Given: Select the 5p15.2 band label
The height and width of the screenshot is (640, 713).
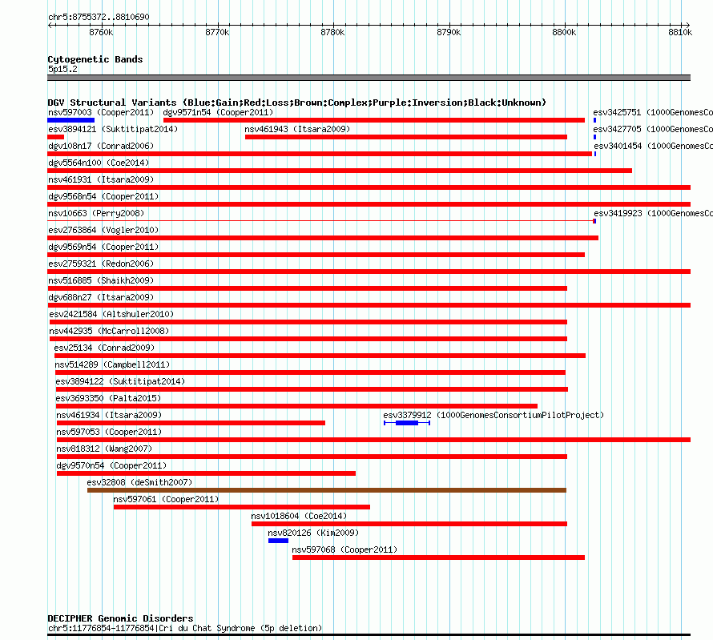Looking at the screenshot, I should pyautogui.click(x=62, y=69).
